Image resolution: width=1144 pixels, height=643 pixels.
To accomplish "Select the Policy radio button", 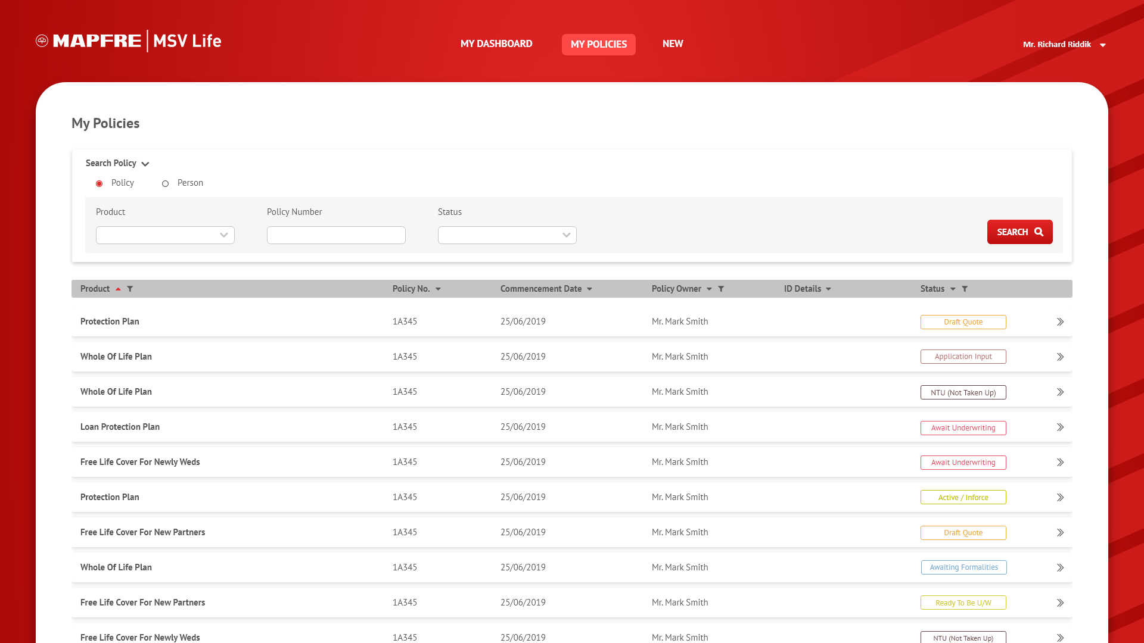I will tap(100, 183).
